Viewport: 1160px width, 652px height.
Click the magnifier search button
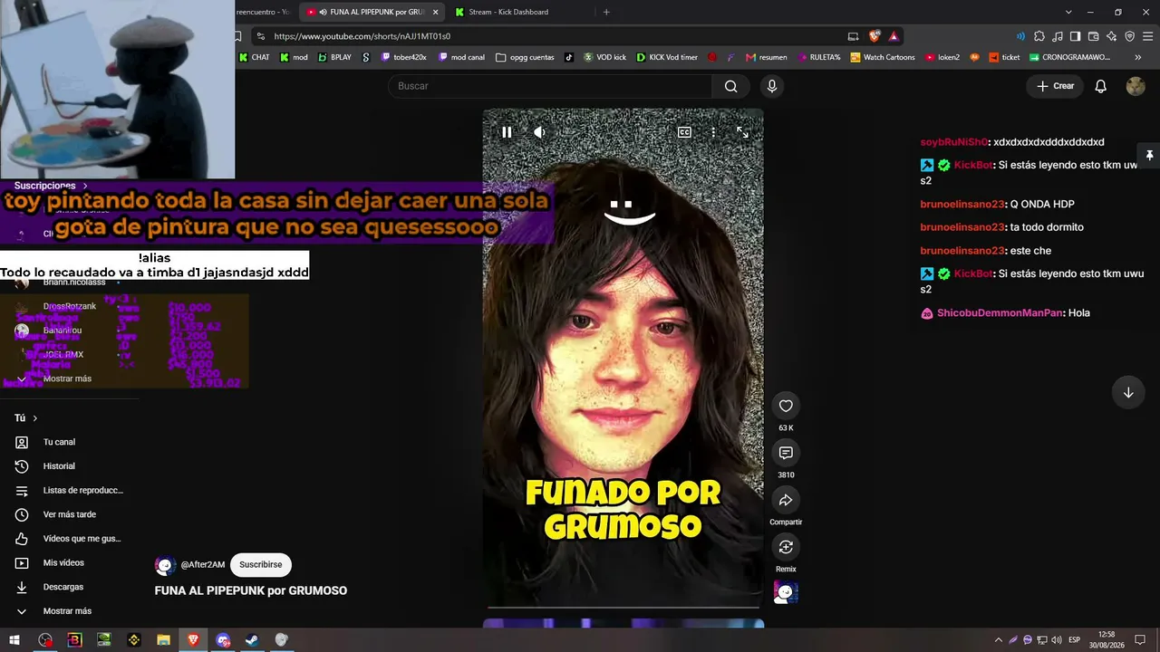click(731, 86)
